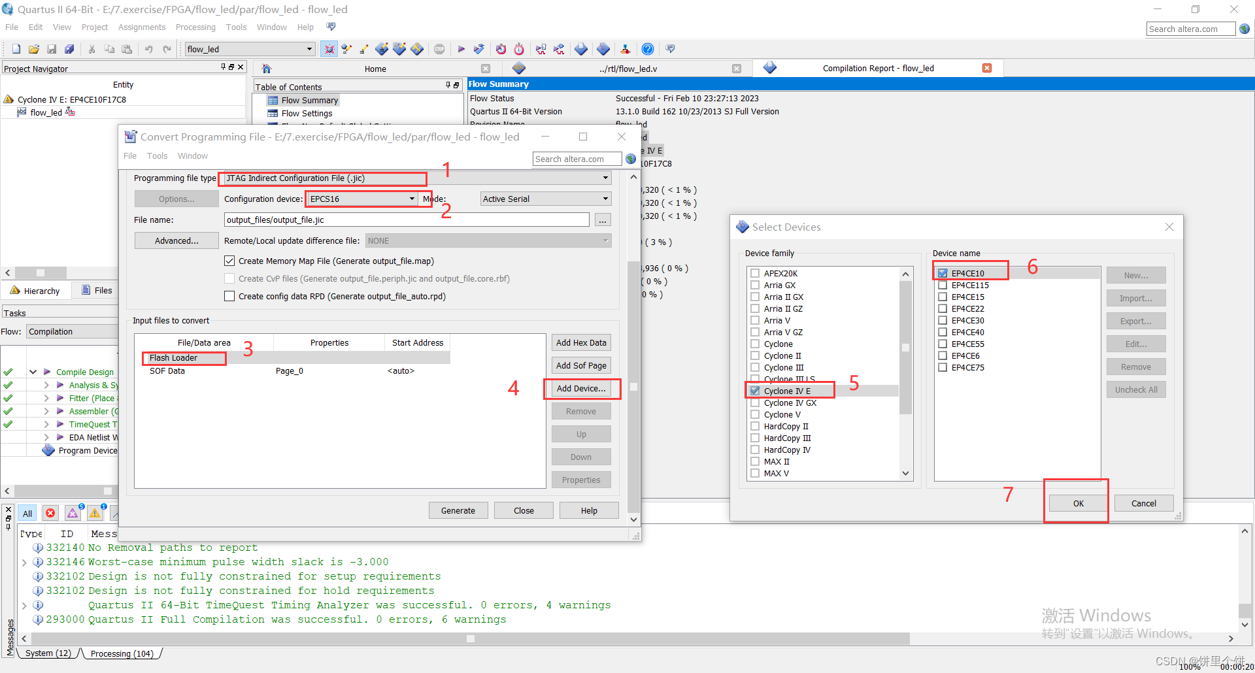The height and width of the screenshot is (673, 1255).
Task: Uncheck the EP4CE10 device checkbox
Action: coord(943,273)
